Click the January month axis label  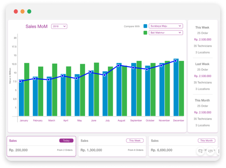pos(24,121)
